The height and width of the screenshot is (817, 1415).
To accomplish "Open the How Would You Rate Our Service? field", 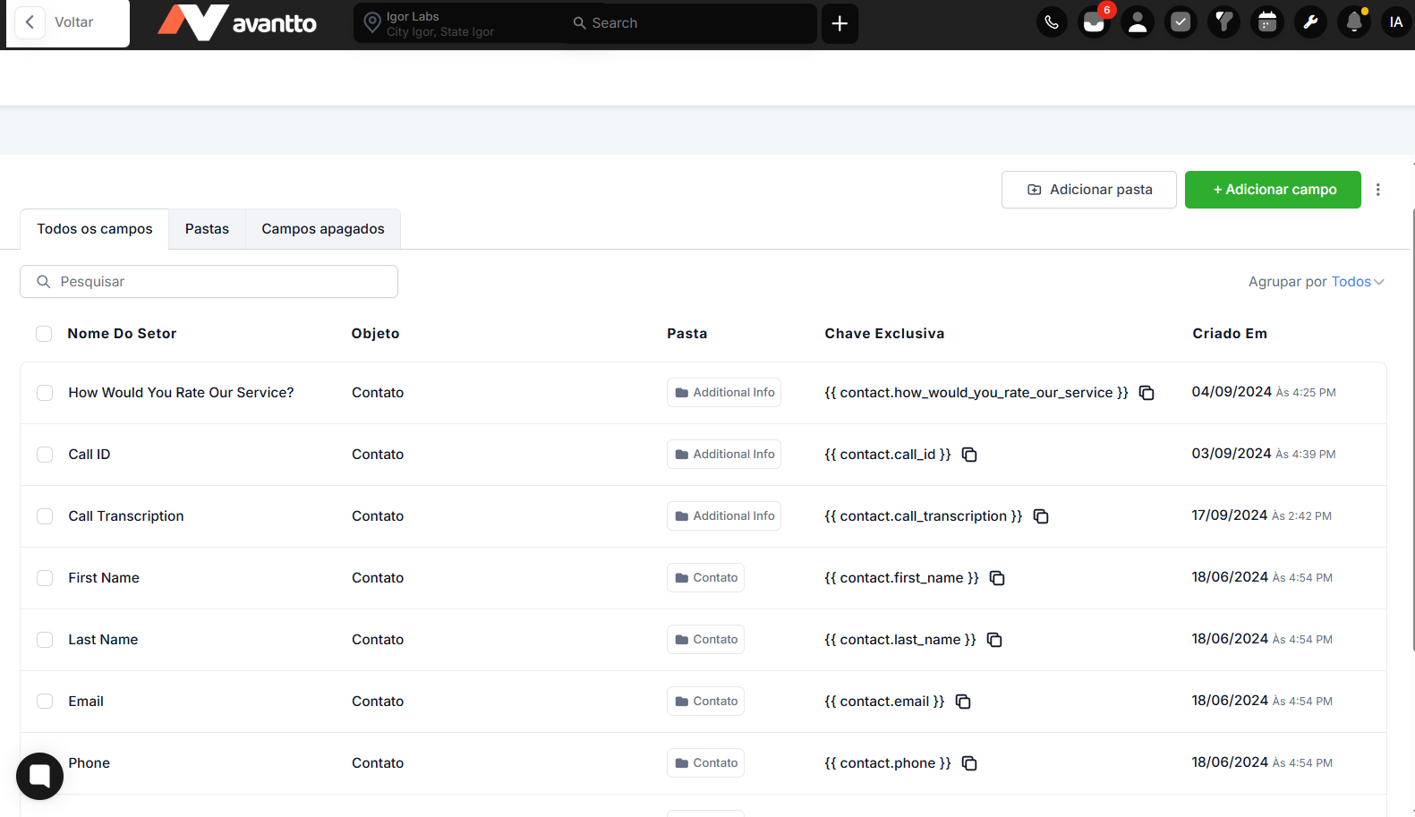I will click(x=181, y=393).
